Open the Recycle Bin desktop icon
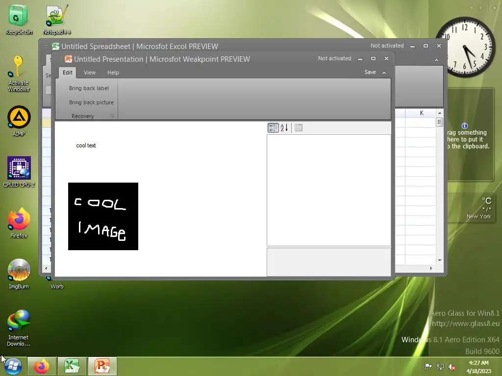The height and width of the screenshot is (376, 502). [18, 19]
